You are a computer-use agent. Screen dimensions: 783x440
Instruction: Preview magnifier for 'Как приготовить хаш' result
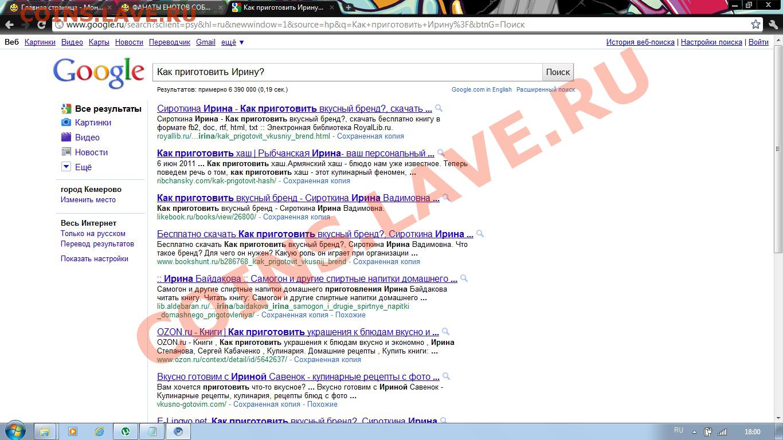click(441, 152)
